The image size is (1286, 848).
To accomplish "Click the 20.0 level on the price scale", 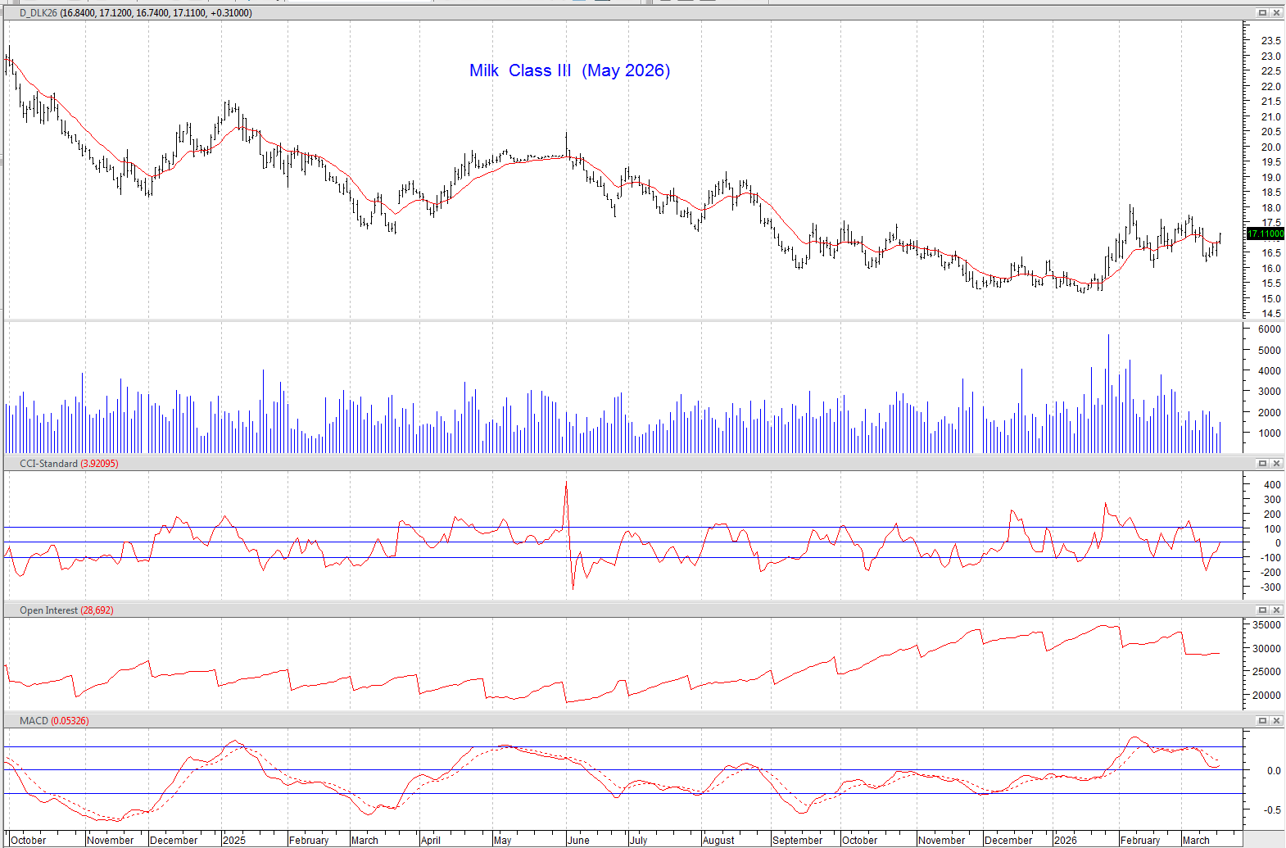I will coord(1270,147).
